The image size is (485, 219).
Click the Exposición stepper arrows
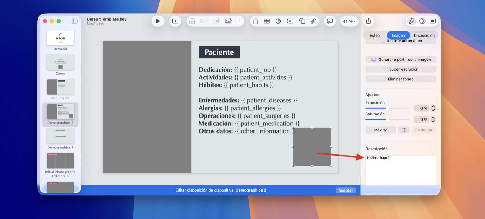[433, 108]
